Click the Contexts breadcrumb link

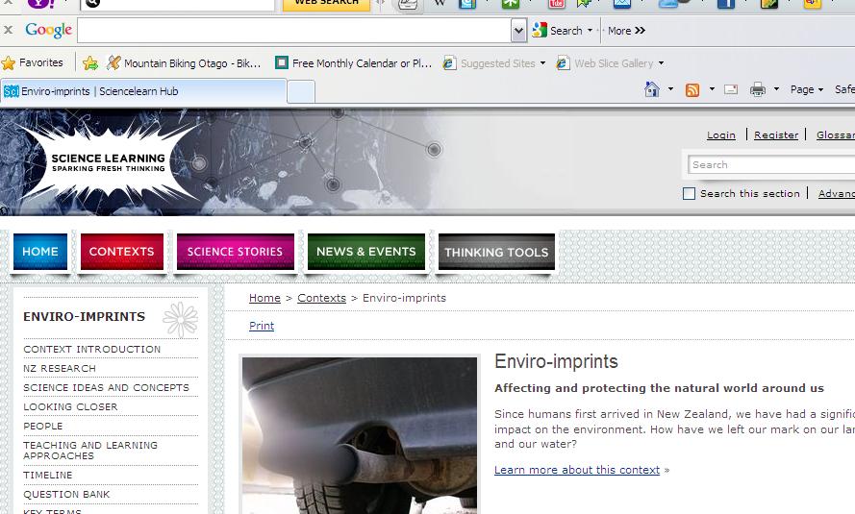click(x=322, y=298)
